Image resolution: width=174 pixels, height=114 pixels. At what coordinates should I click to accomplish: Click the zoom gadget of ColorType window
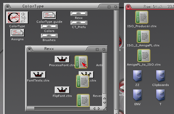tap(109, 7)
